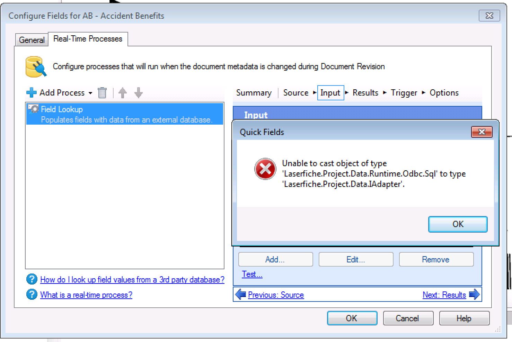Open Help from the bottom button row
Screen dimensions: 512x342
[464, 318]
